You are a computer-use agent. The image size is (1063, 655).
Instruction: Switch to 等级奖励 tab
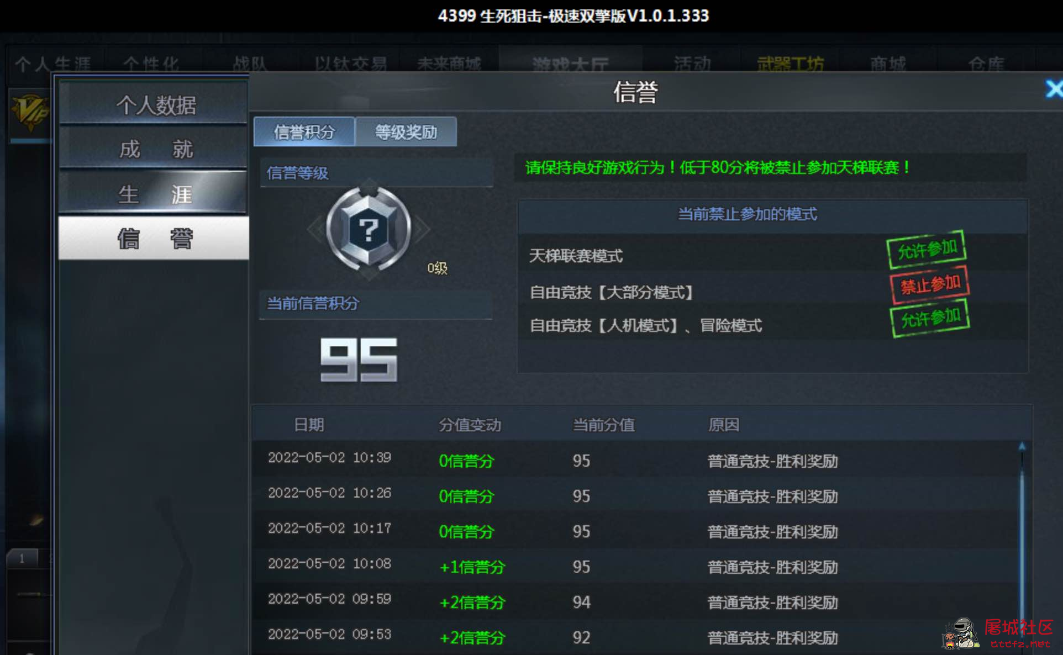tap(406, 131)
